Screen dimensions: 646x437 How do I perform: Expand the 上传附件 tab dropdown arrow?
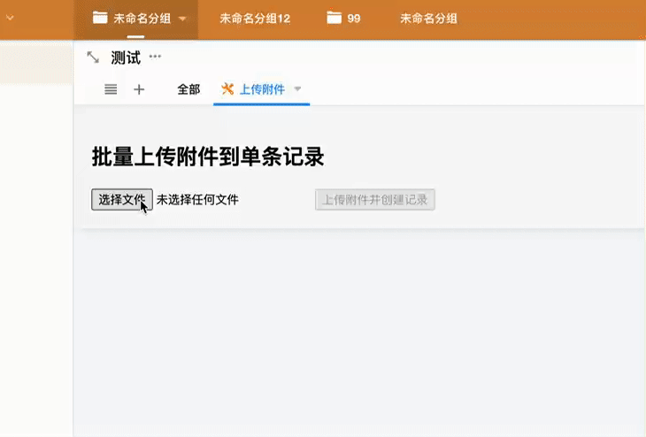pyautogui.click(x=297, y=89)
